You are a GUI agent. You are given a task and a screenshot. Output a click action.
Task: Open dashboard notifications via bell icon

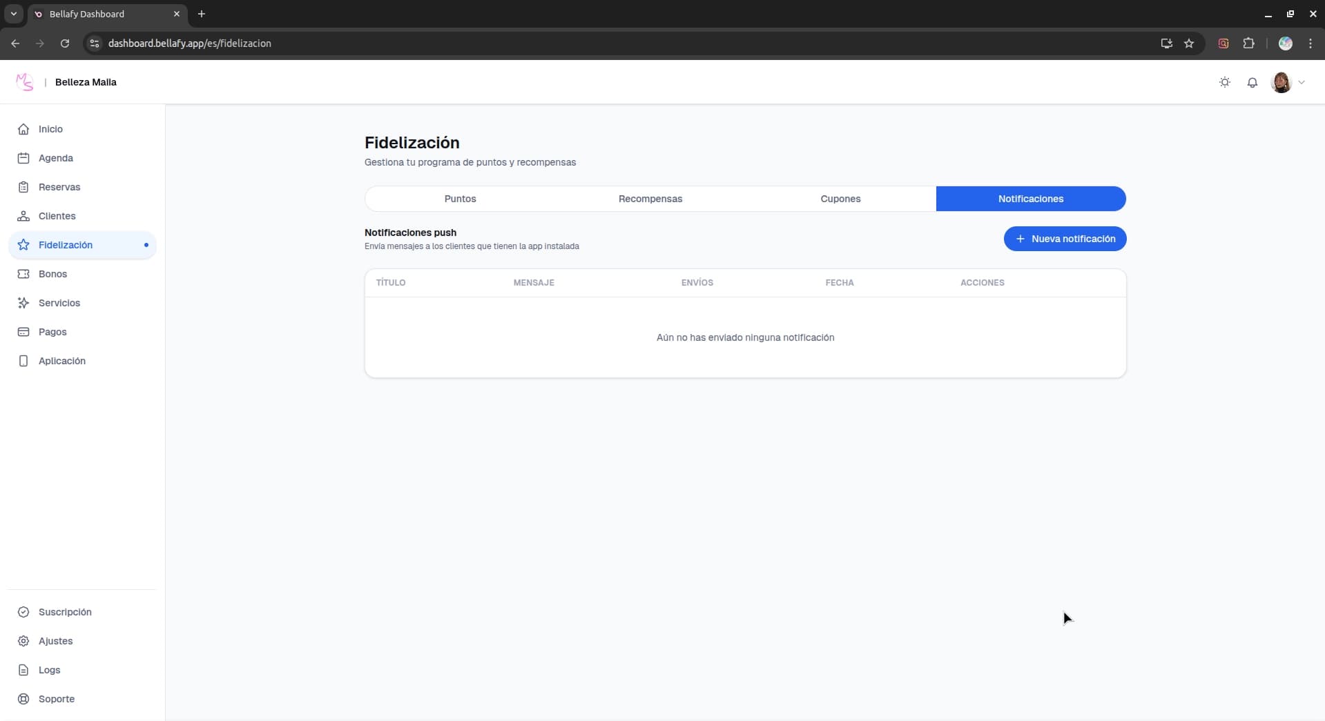(1253, 81)
